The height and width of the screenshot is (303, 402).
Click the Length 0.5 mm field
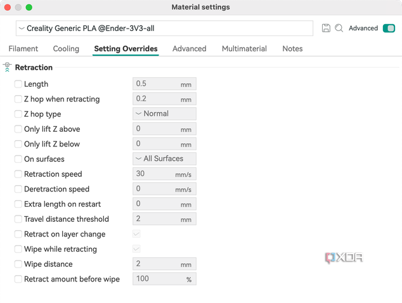(x=164, y=84)
